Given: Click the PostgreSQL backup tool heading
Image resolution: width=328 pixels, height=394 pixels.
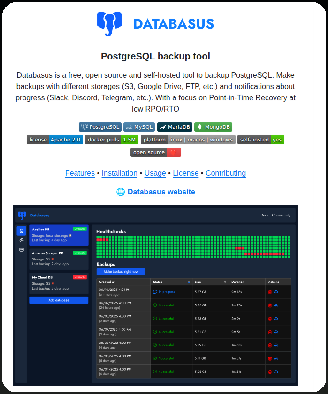Looking at the screenshot, I should click(156, 56).
